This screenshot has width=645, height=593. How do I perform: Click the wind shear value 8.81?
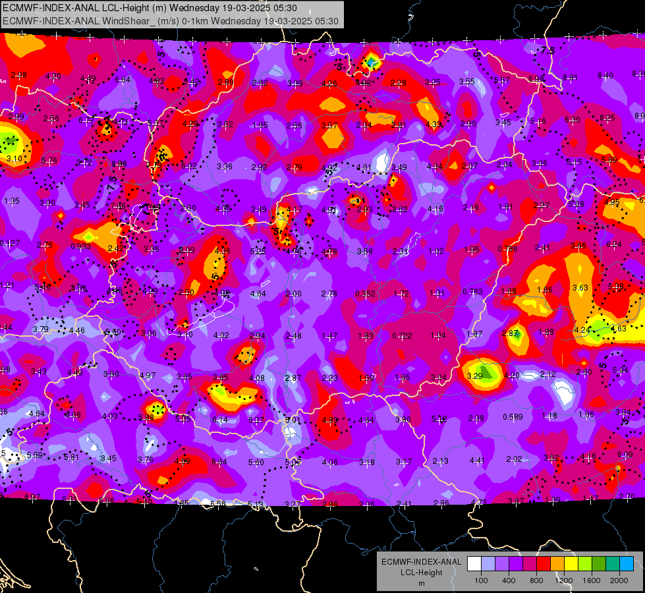click(570, 77)
